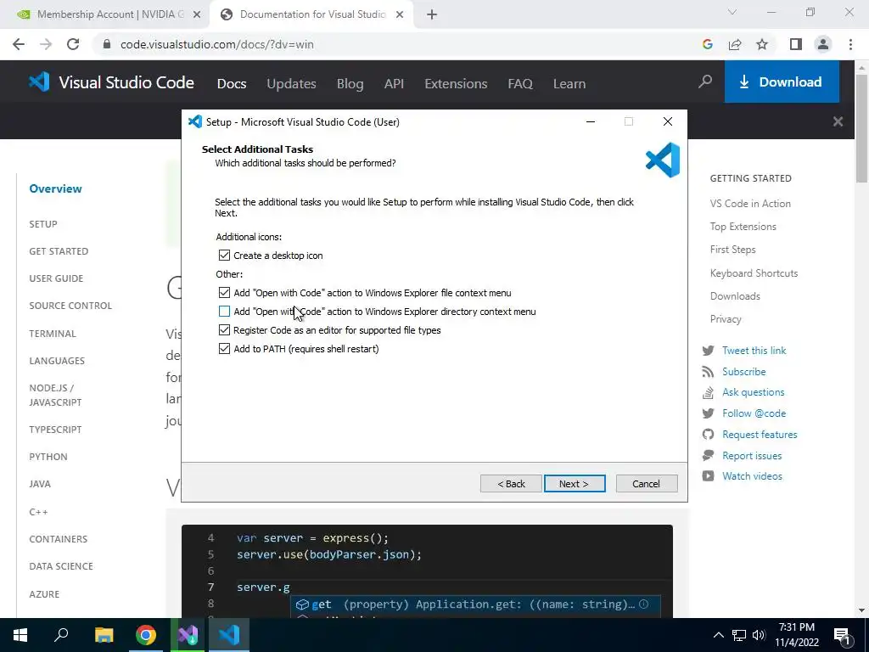The image size is (869, 652).
Task: Open VS Code in Action link
Action: coord(750,204)
